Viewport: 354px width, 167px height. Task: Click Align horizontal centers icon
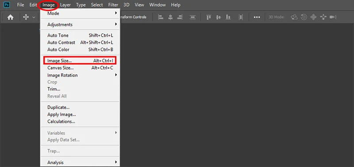click(170, 17)
